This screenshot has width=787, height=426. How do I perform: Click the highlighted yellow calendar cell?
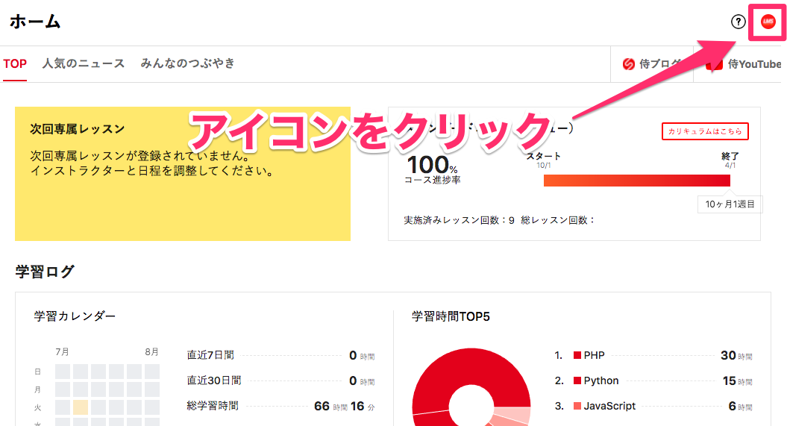[81, 407]
